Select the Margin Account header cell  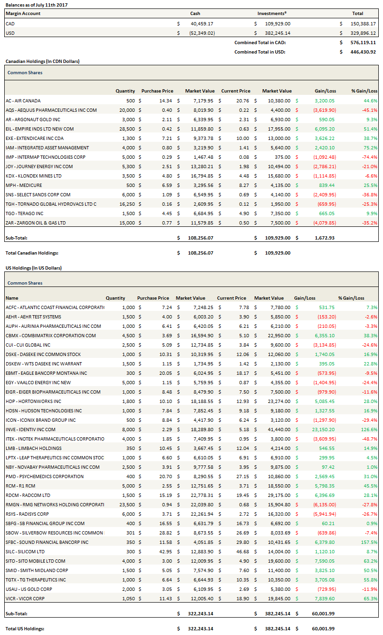pos(23,13)
